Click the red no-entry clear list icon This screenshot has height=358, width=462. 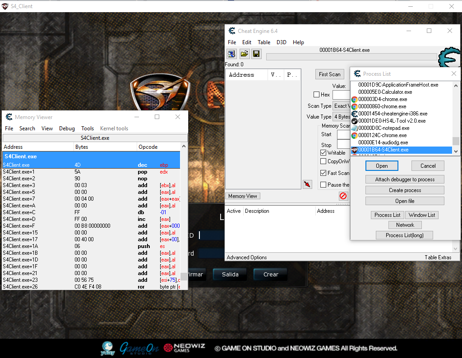point(343,196)
